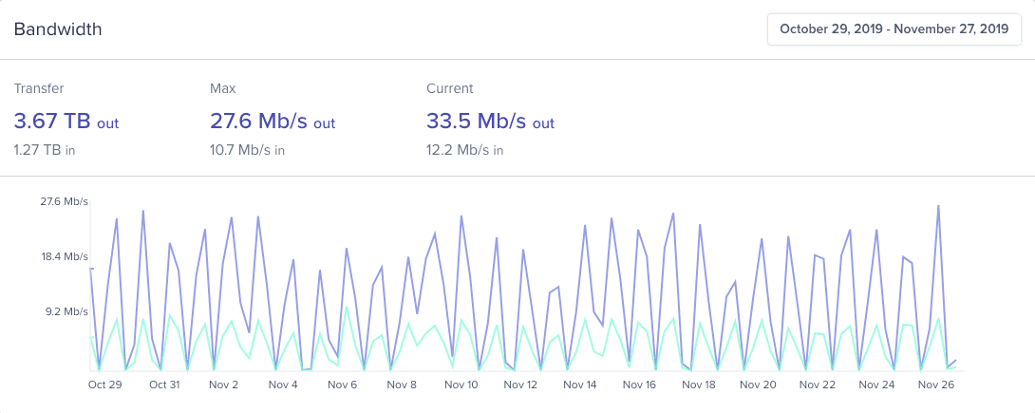Click the Max stat label
This screenshot has height=413, width=1035.
coord(222,88)
